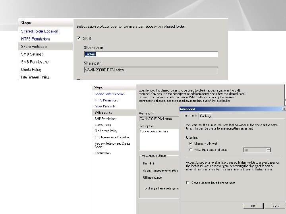Viewport: 286px width, 214px height.
Task: Select the Maximum allowed radio button
Action: pyautogui.click(x=191, y=143)
